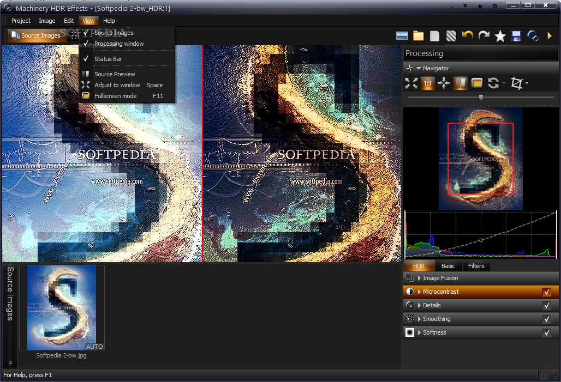
Task: Disable the Microcontrast checkbox
Action: [x=547, y=292]
